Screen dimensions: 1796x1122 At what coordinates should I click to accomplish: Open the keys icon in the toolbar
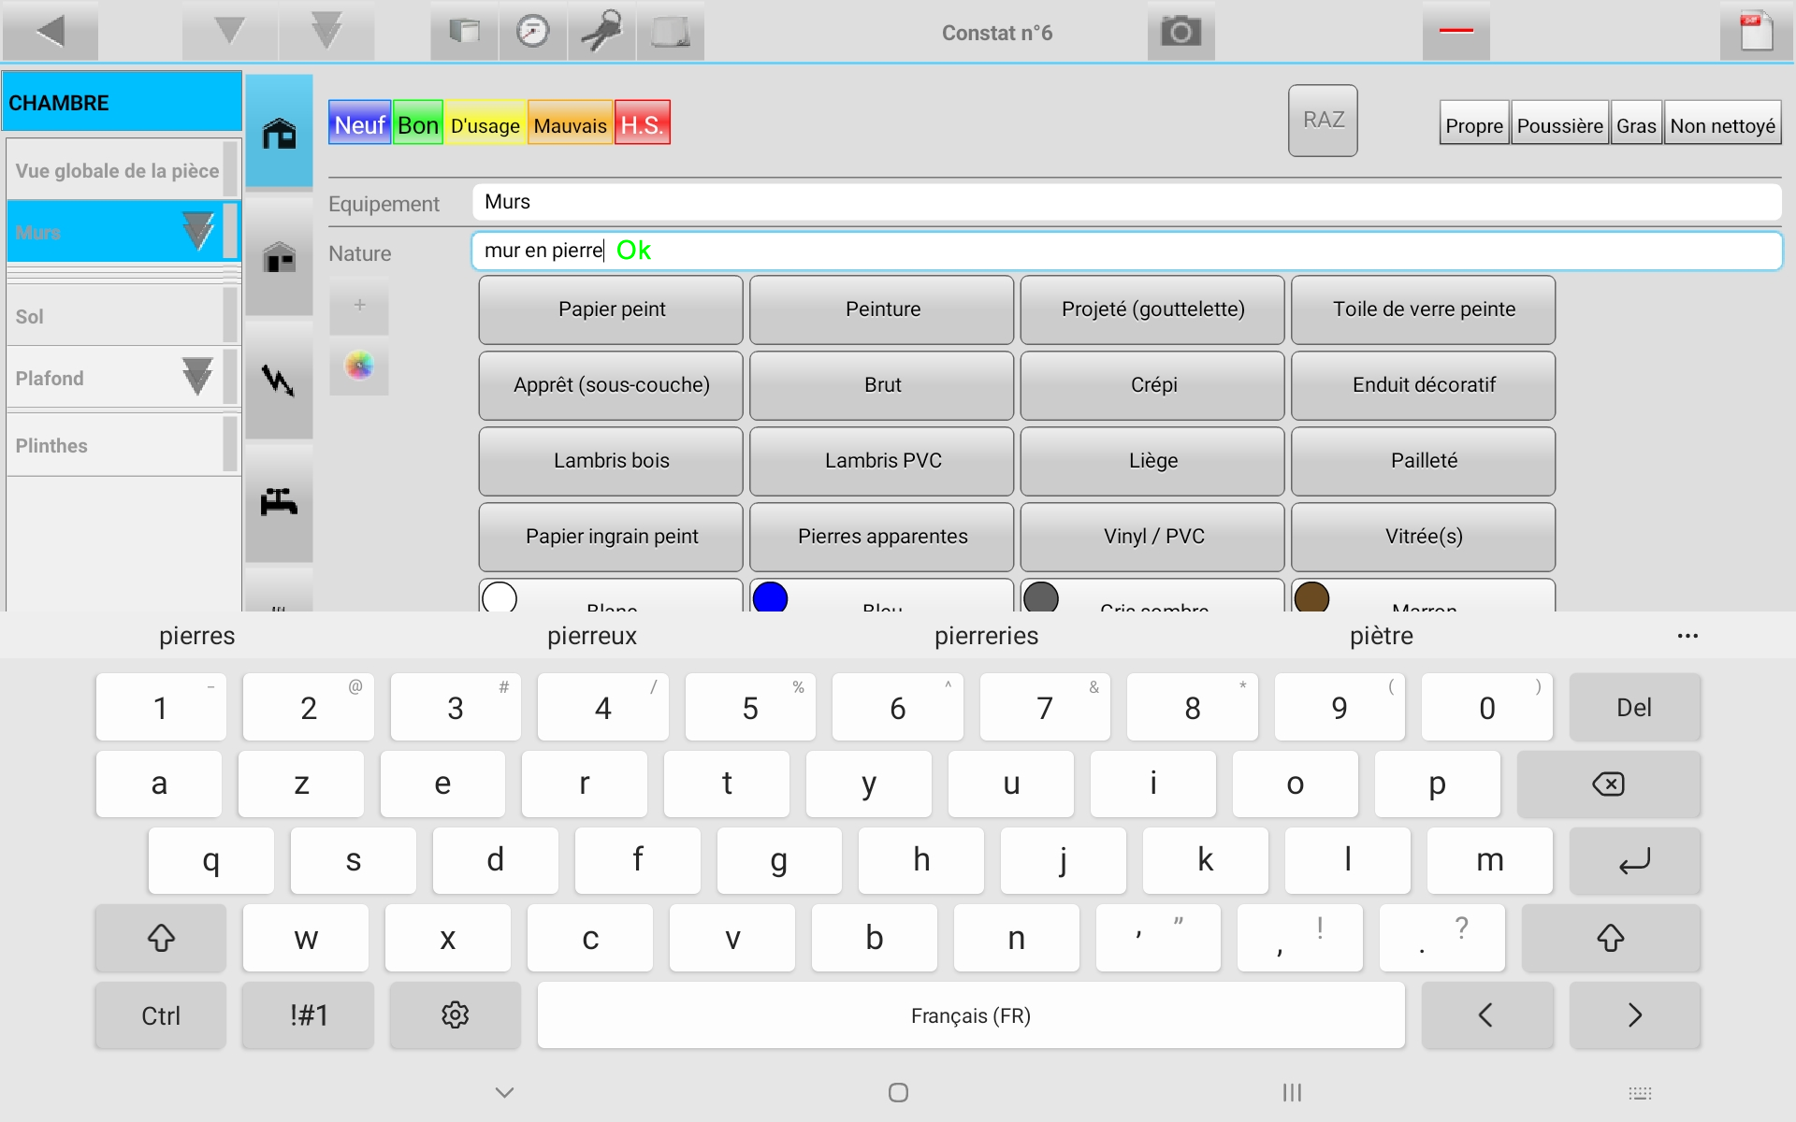pos(600,30)
